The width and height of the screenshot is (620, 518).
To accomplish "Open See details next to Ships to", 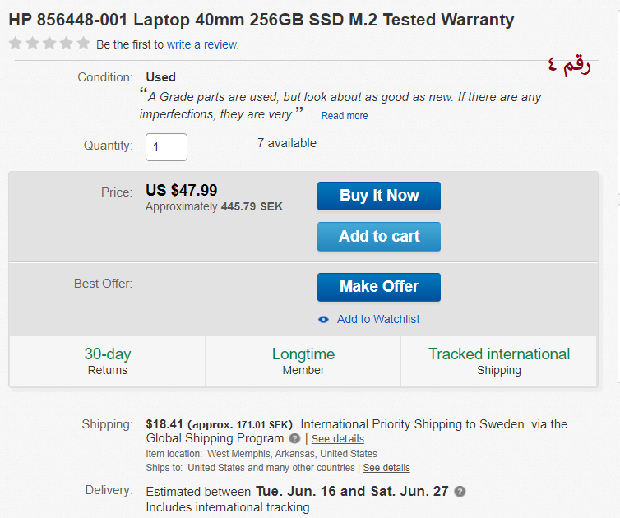I will [x=386, y=468].
